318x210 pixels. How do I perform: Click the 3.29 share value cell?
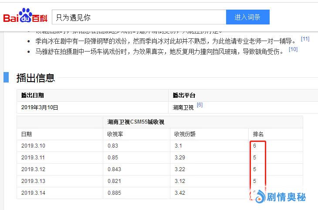point(180,158)
